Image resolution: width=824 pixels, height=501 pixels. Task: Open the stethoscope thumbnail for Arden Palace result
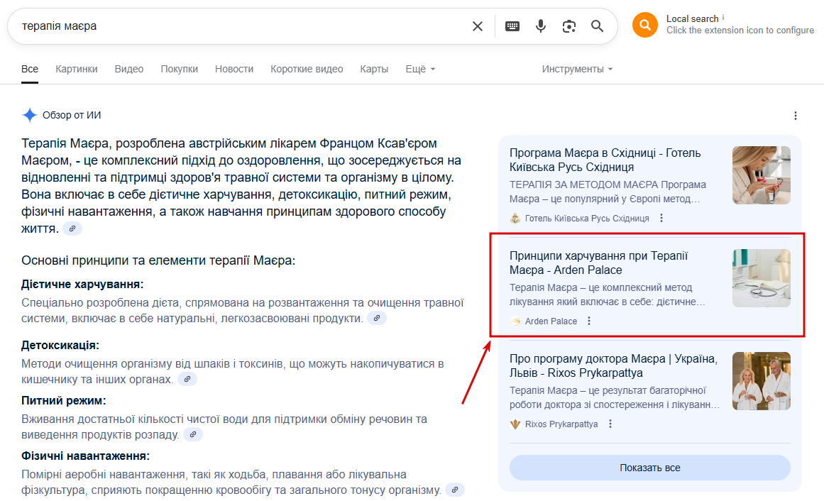point(762,278)
